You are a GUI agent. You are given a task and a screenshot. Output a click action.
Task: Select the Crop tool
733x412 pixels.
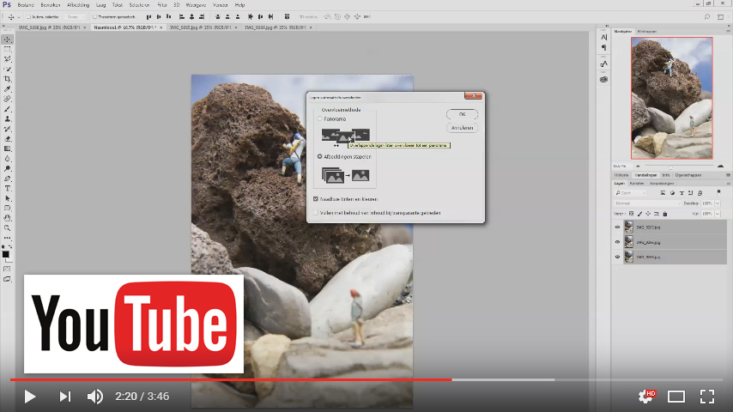point(8,79)
